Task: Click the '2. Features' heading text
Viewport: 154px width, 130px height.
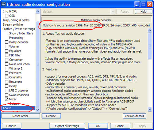Action: tap(50, 69)
